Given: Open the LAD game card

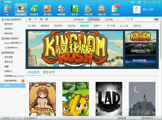Looking at the screenshot, I should coord(109,99).
